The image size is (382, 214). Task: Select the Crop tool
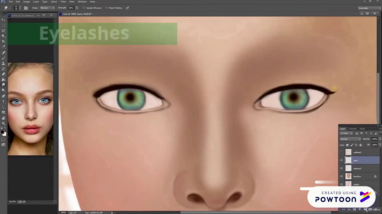4,41
